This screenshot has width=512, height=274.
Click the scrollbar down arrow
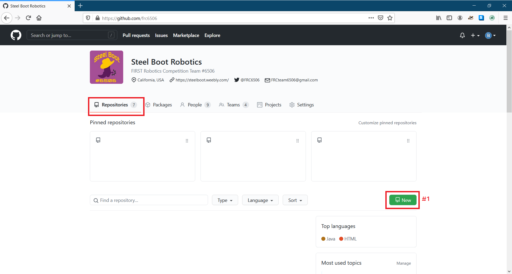click(509, 271)
